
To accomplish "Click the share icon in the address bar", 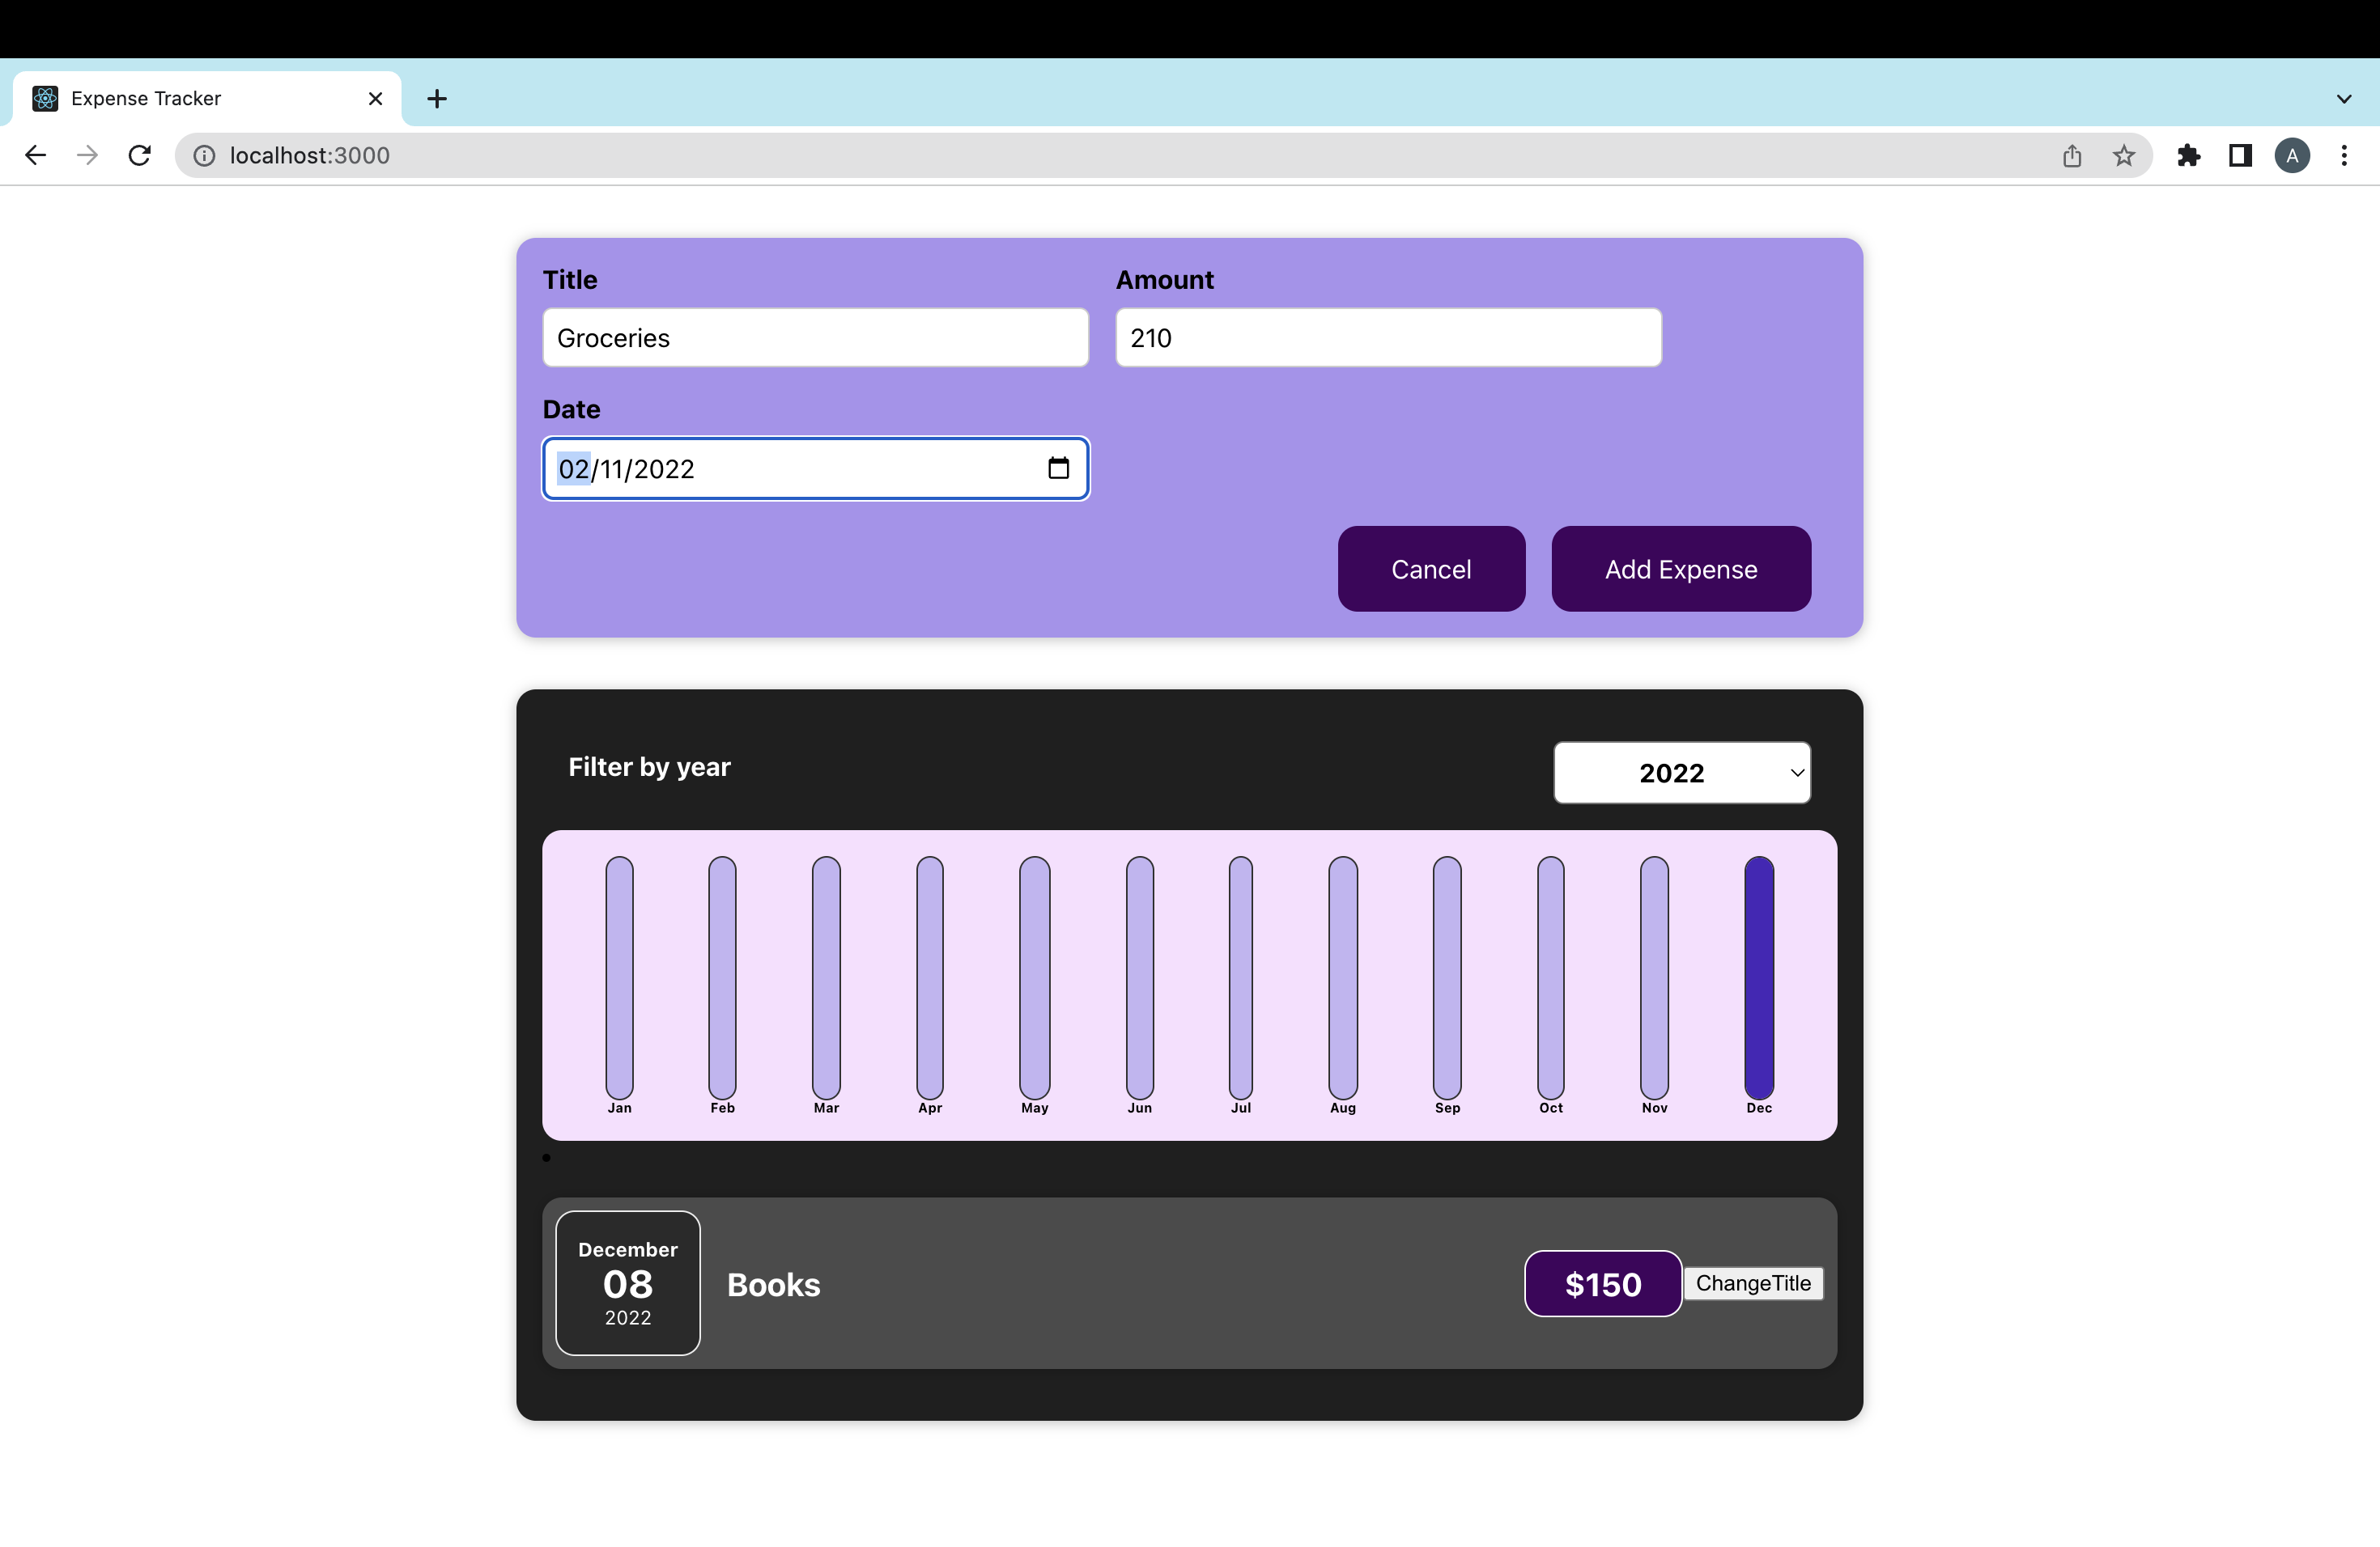I will tap(2071, 155).
